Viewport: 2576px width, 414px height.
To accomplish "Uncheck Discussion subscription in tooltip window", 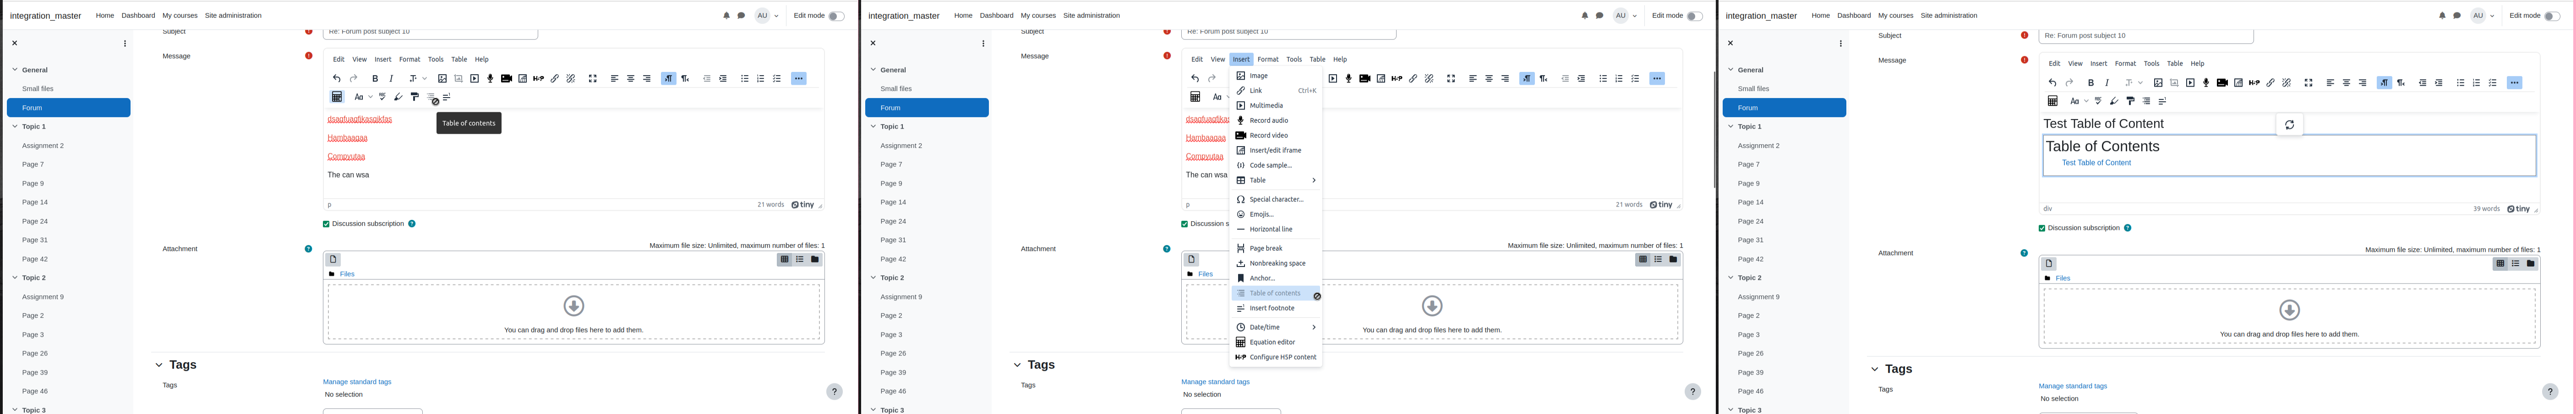I will (327, 224).
